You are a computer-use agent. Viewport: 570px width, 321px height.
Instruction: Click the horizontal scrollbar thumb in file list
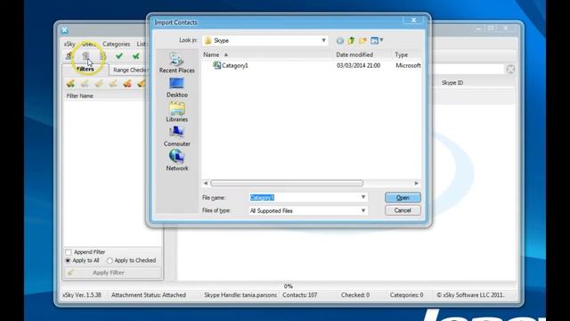coord(287,183)
